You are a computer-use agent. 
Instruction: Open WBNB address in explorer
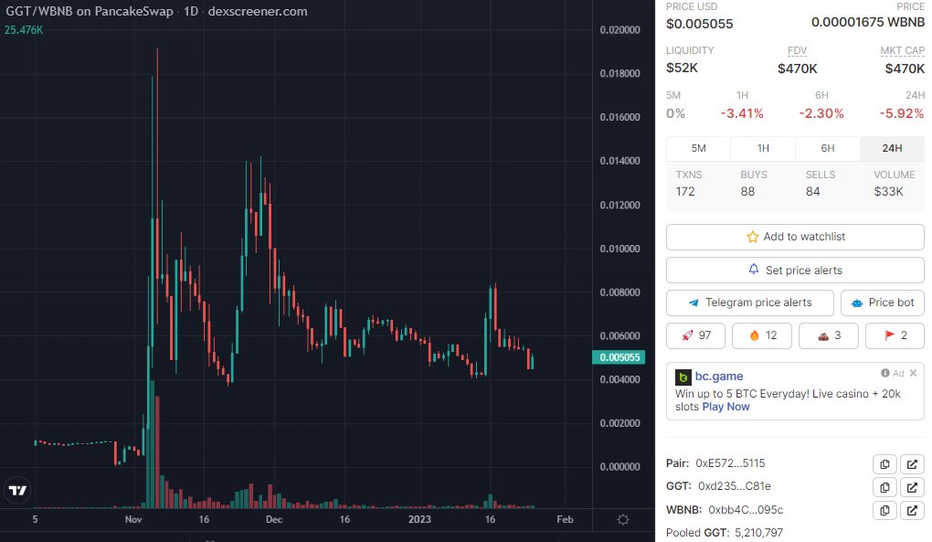tap(912, 511)
